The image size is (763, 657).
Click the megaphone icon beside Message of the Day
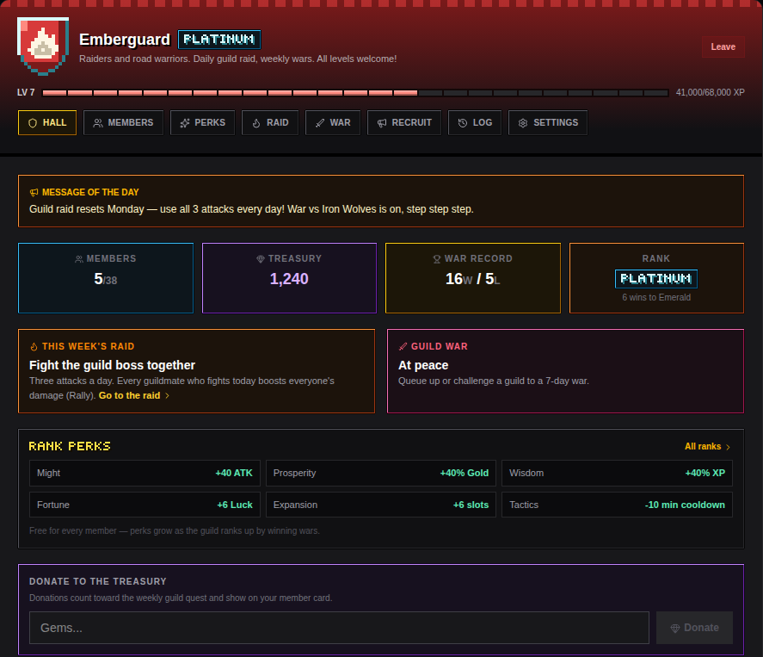[x=34, y=192]
